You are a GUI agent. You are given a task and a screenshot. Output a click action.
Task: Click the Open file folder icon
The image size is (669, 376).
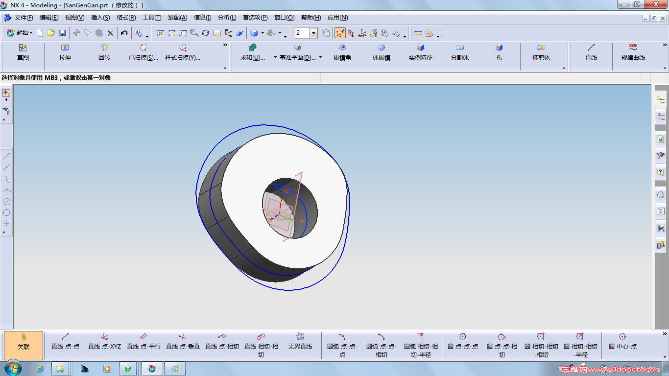51,33
